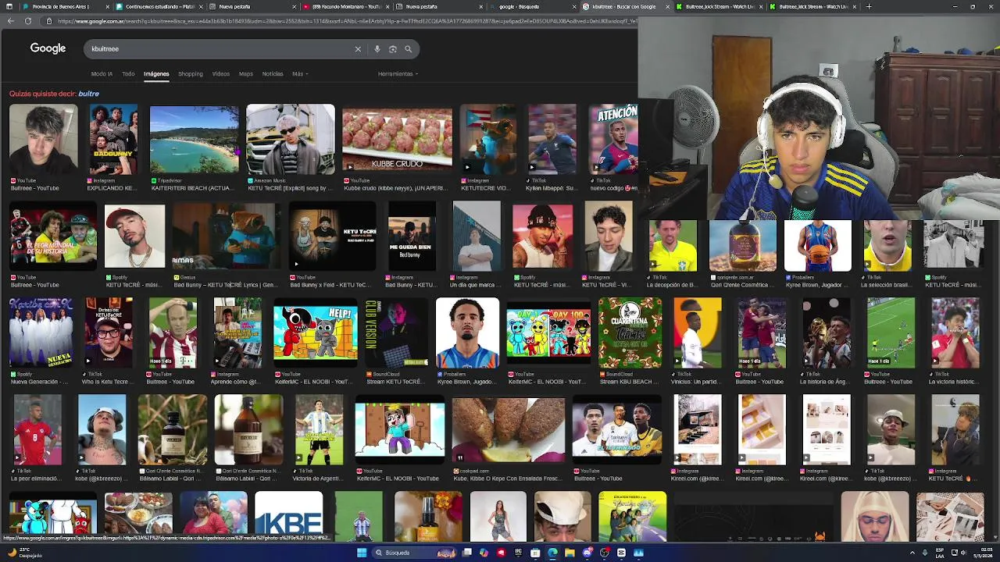
Task: Click caption 'Nueva Generación'
Action: tap(39, 382)
